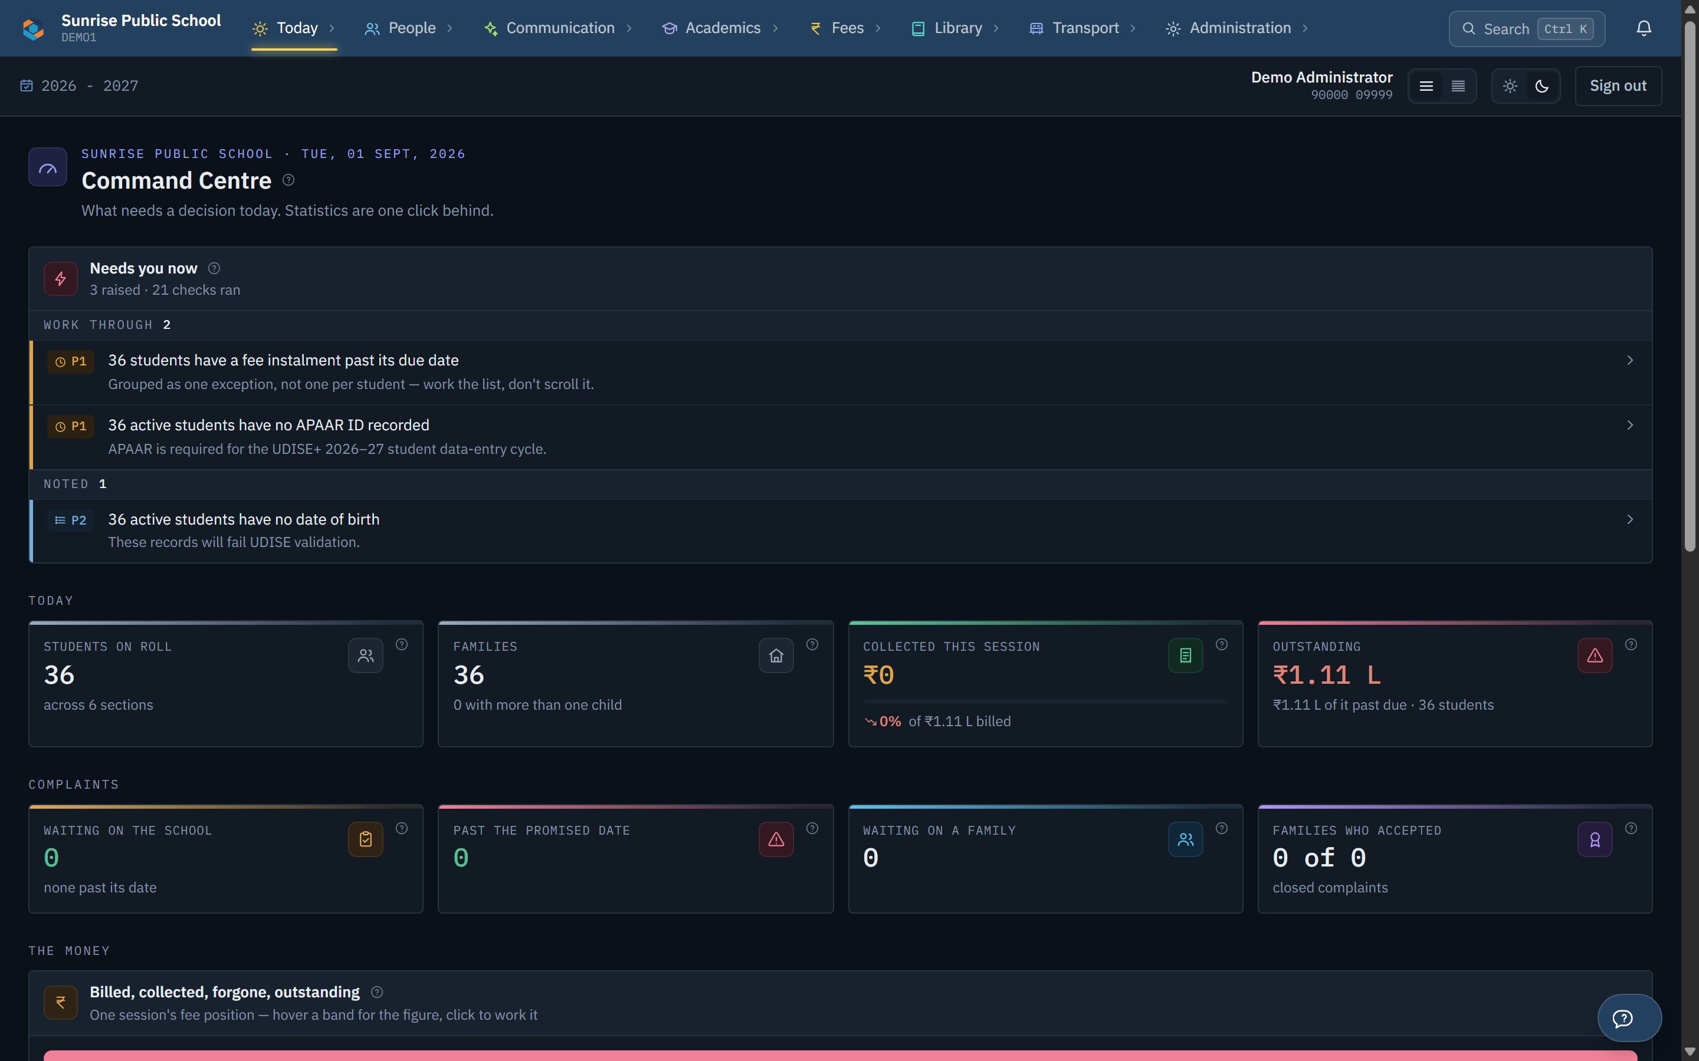Click the Command Centre gauge icon
This screenshot has height=1061, width=1699.
(48, 167)
